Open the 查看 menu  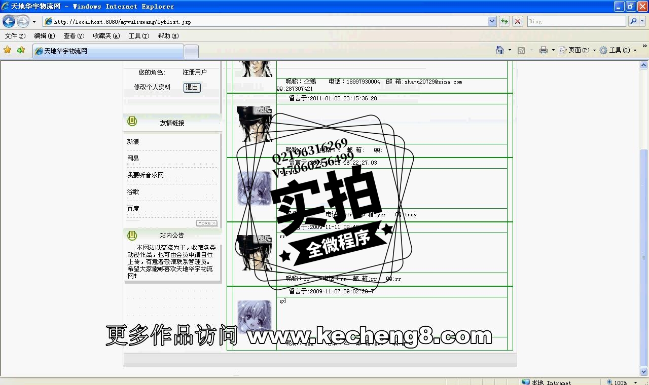(74, 36)
